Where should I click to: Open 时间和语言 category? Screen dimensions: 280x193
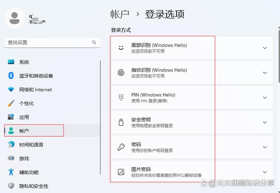52,144
